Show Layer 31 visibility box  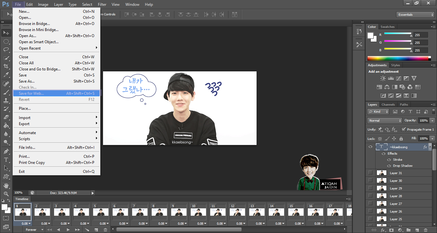tap(370, 173)
